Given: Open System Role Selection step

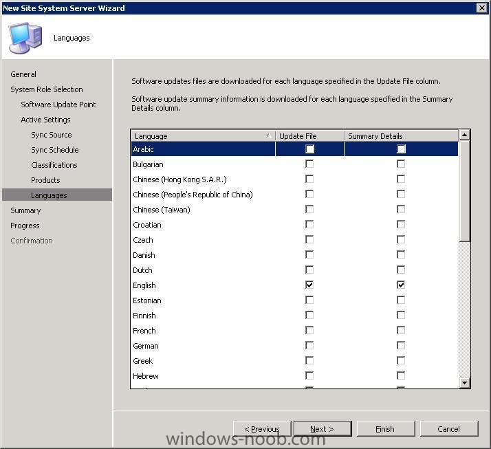Looking at the screenshot, I should (x=47, y=89).
